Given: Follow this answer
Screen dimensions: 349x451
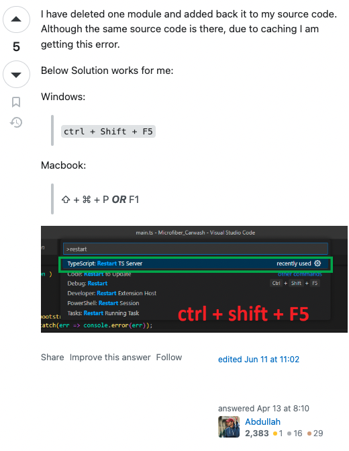Looking at the screenshot, I should [x=169, y=357].
